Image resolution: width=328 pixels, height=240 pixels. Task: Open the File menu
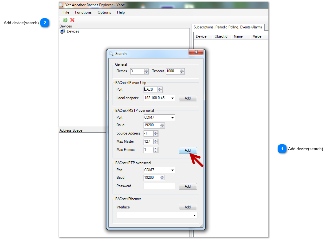click(66, 12)
